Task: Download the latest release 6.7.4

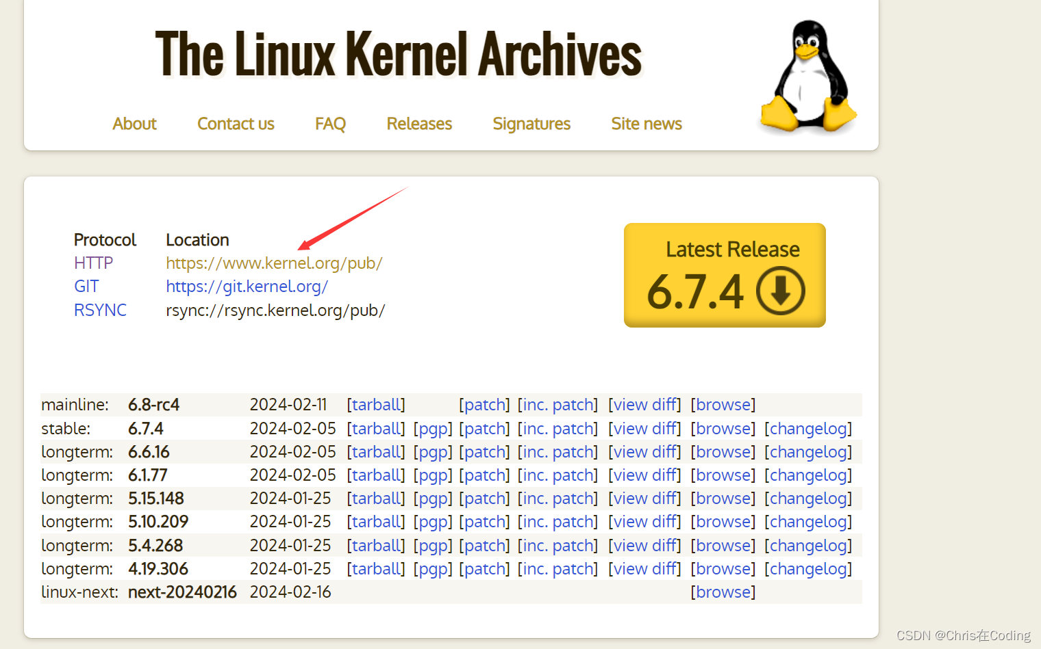Action: (x=724, y=275)
